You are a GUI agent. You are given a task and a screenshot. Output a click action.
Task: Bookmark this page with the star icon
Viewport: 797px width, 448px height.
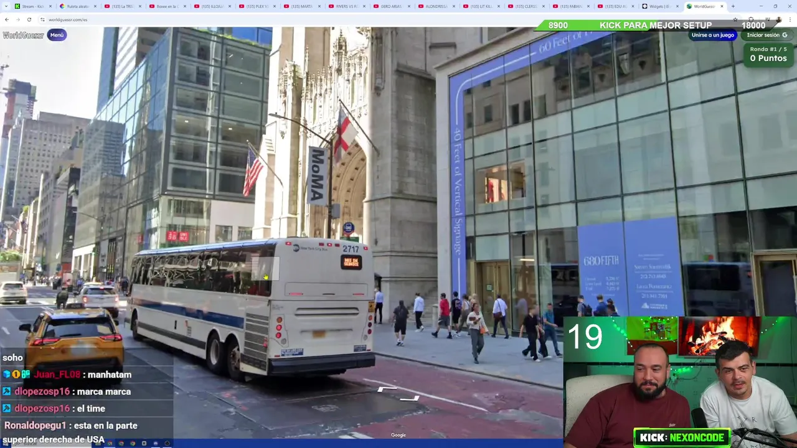(x=735, y=19)
